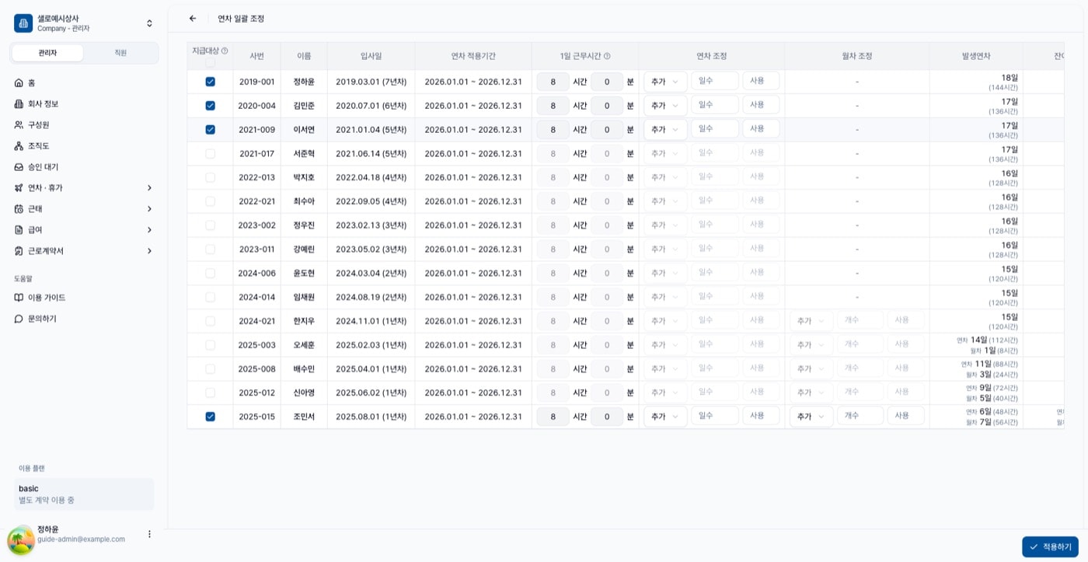
Task: Click the 승인 대기 inbox icon
Action: click(19, 166)
